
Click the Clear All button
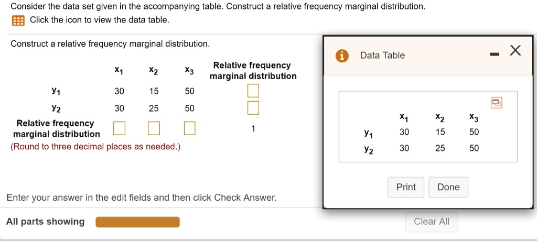[432, 222]
